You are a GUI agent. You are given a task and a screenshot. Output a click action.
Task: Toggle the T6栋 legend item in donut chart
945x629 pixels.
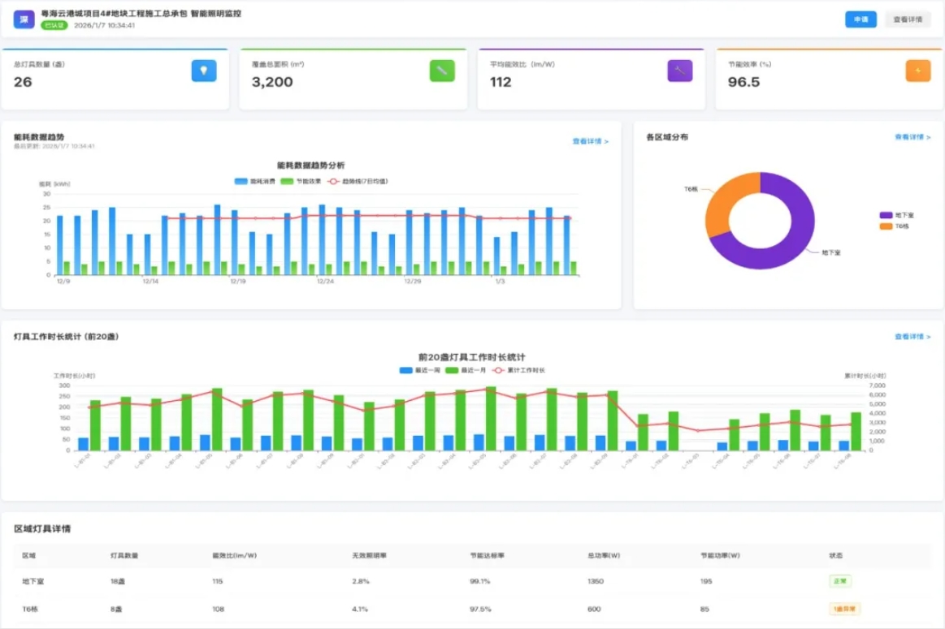tap(895, 226)
